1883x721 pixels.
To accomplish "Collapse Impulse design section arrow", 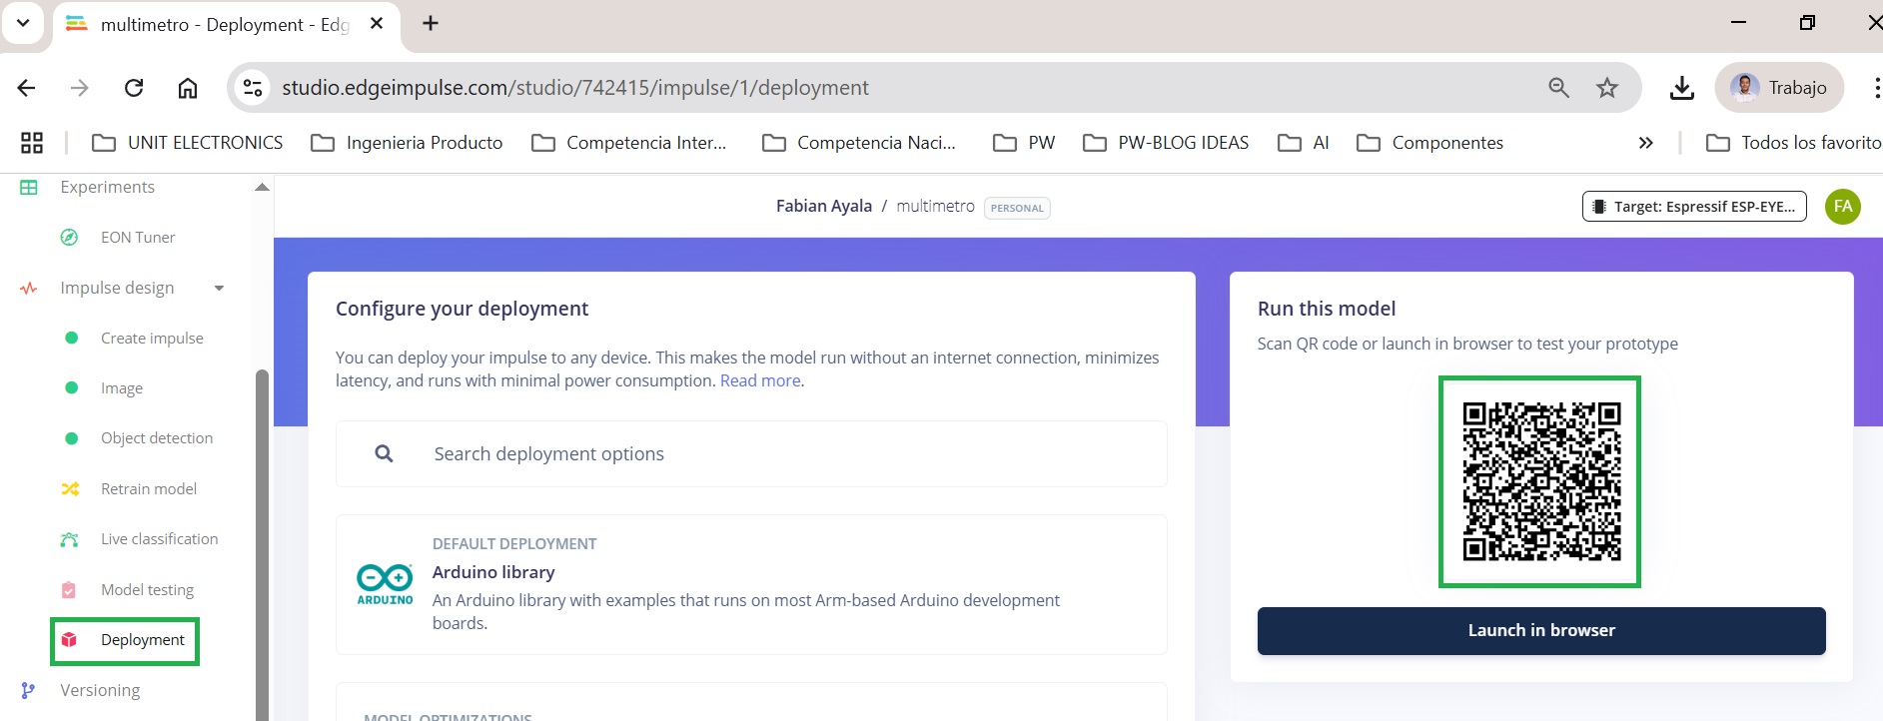I will coord(219,289).
